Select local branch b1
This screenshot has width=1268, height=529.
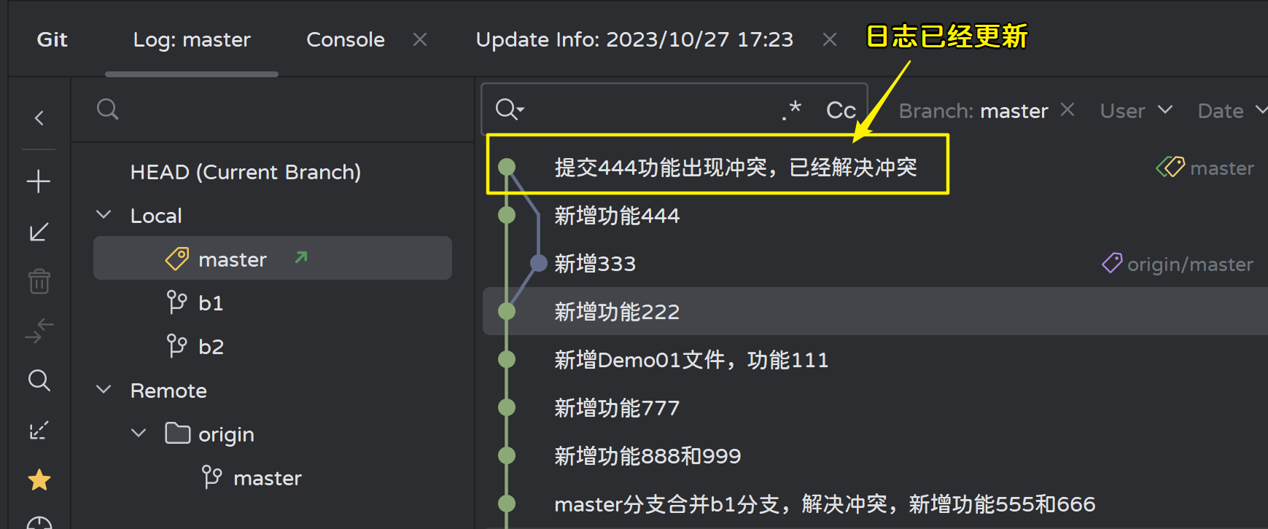tap(211, 302)
